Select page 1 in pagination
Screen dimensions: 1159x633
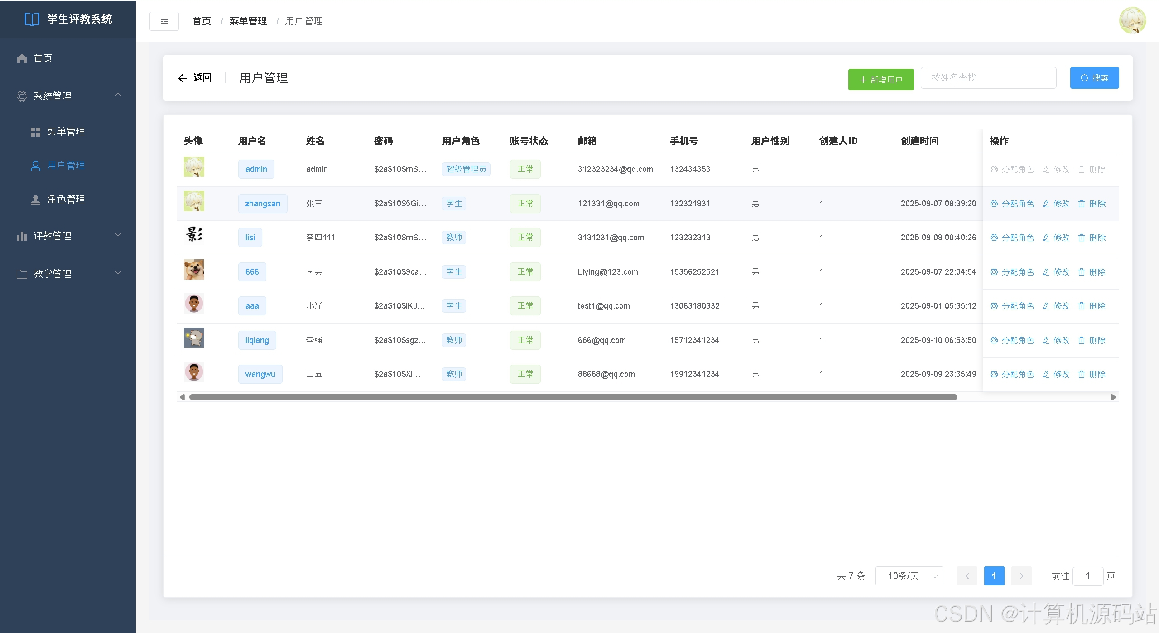(994, 576)
